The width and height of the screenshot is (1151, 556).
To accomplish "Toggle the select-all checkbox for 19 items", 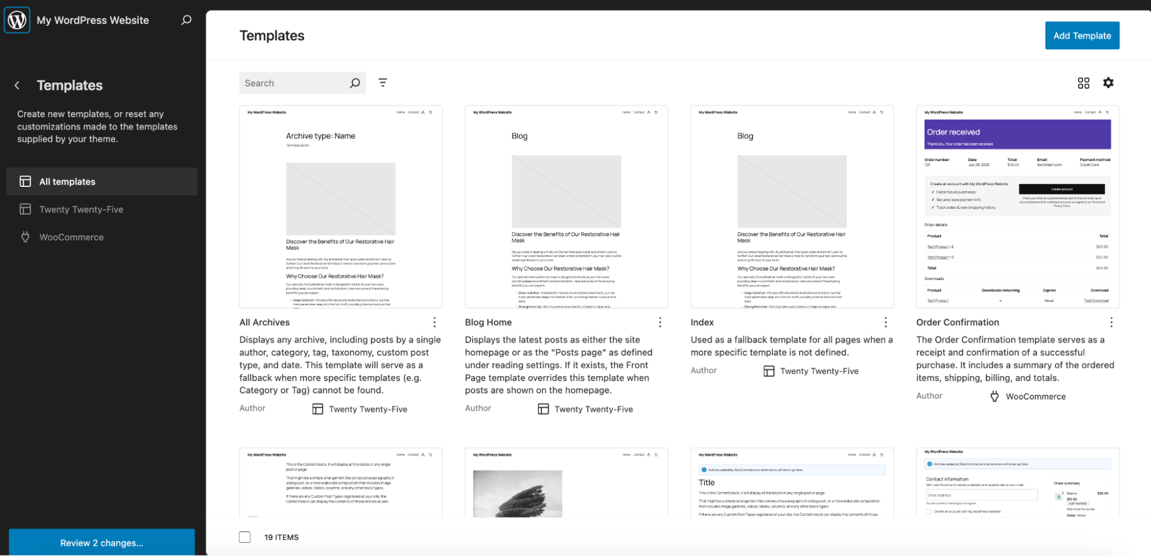I will click(x=244, y=536).
